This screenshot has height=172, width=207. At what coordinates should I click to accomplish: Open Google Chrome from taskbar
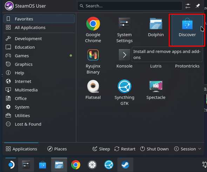click(75, 165)
